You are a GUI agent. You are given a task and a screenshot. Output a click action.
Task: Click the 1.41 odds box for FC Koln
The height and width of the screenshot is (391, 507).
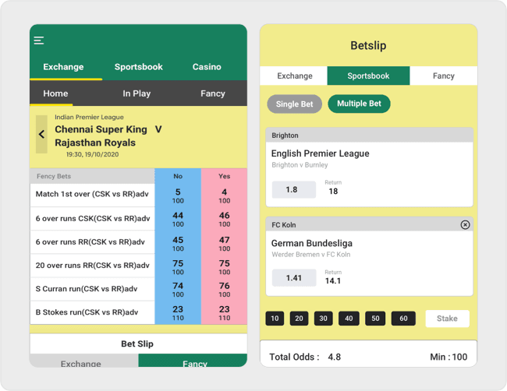[x=294, y=278]
